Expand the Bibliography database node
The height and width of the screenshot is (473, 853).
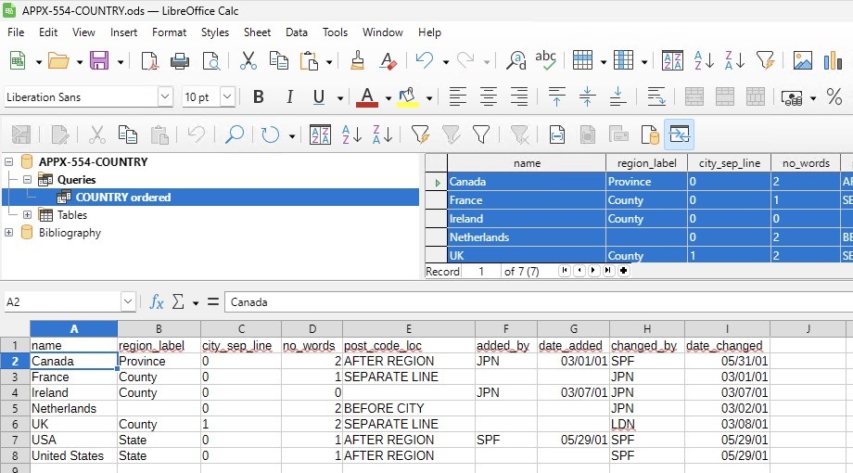click(8, 233)
